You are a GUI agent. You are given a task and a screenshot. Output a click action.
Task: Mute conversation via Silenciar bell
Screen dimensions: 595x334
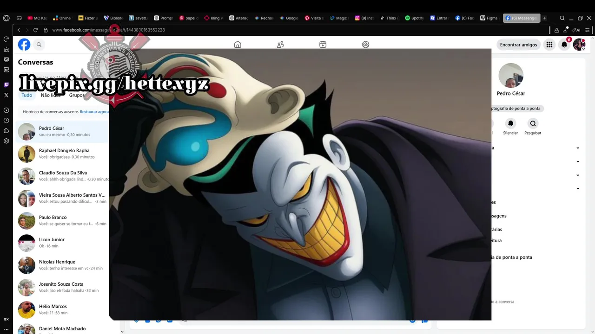click(x=510, y=123)
